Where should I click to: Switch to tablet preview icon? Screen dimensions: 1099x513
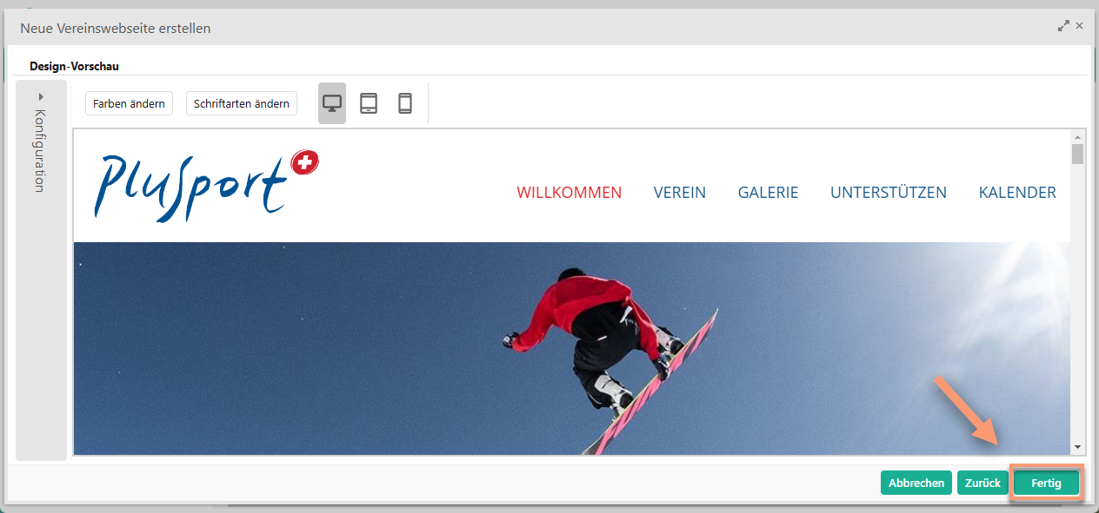tap(369, 103)
